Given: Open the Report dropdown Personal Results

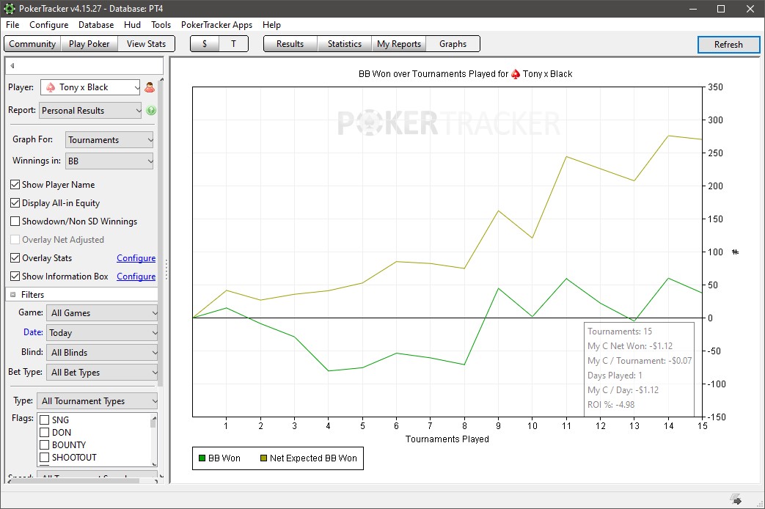Looking at the screenshot, I should pos(91,110).
